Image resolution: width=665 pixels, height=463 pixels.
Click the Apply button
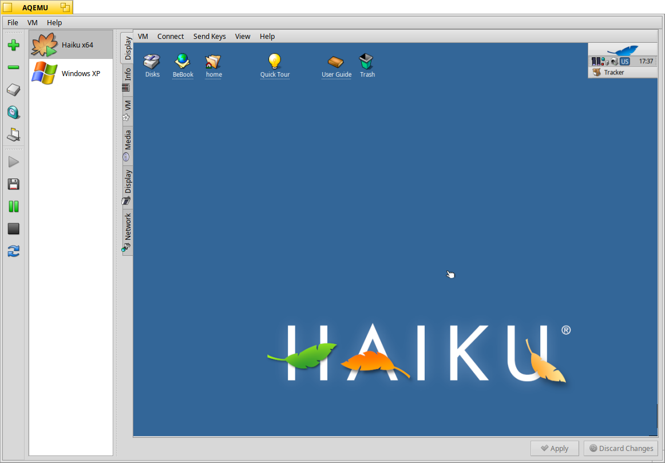tap(555, 448)
